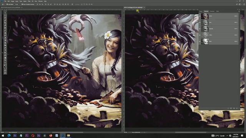Select the Clone Stamp tool
Screen dimensions: 246x138
point(5,33)
